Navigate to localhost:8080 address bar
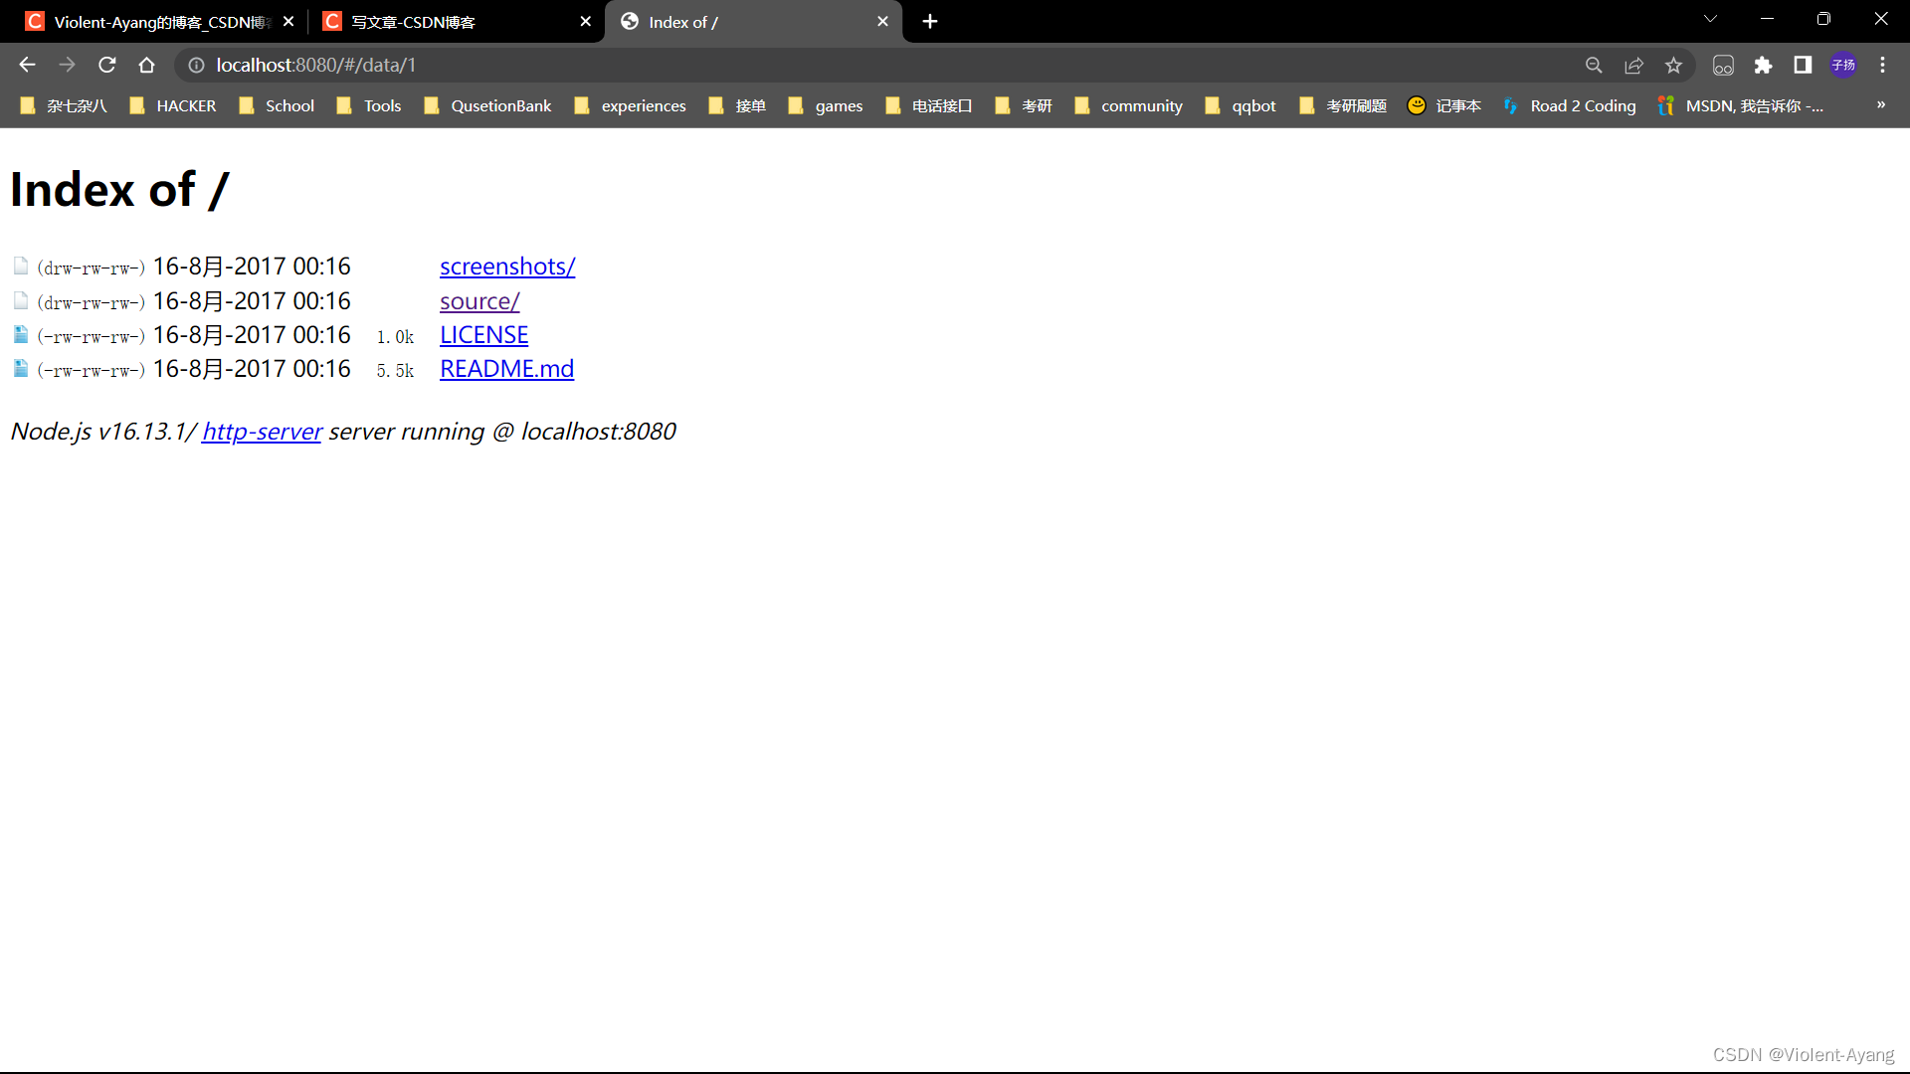The width and height of the screenshot is (1910, 1074). [314, 66]
